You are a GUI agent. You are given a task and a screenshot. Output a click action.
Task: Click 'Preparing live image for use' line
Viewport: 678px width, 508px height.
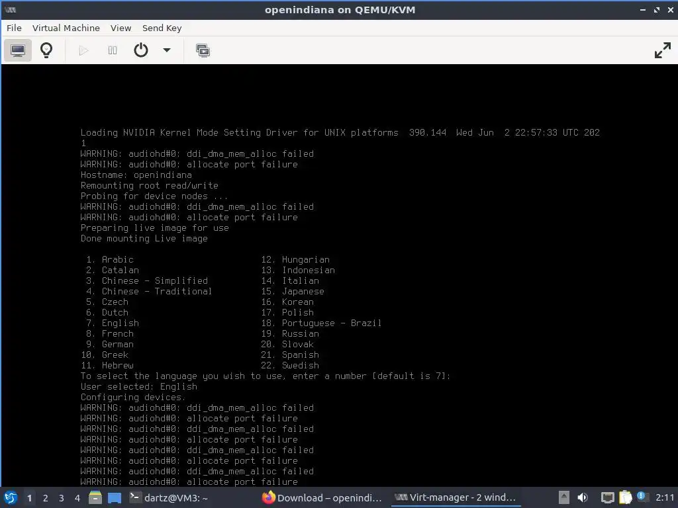[155, 228]
